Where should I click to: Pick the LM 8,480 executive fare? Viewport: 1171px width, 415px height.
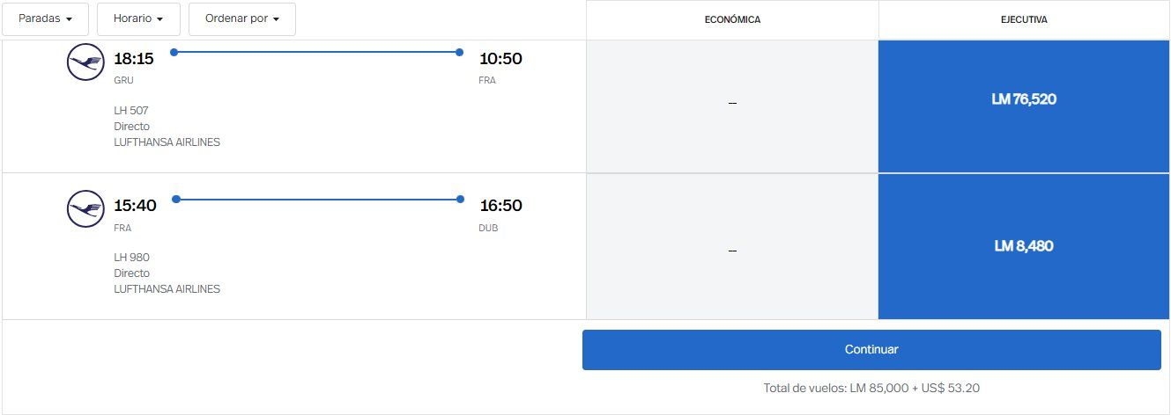(1024, 246)
